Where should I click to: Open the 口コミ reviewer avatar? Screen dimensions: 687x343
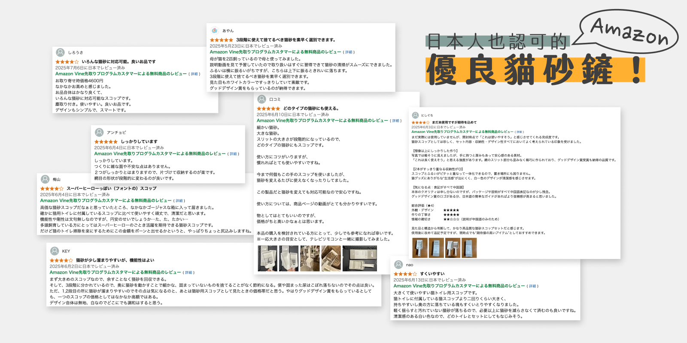261,99
